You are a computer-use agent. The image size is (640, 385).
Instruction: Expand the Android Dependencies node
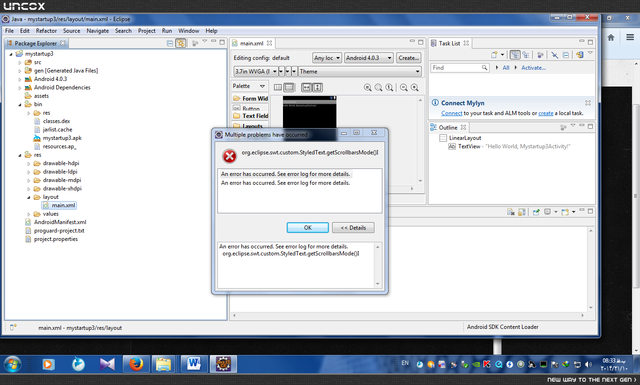pos(20,87)
